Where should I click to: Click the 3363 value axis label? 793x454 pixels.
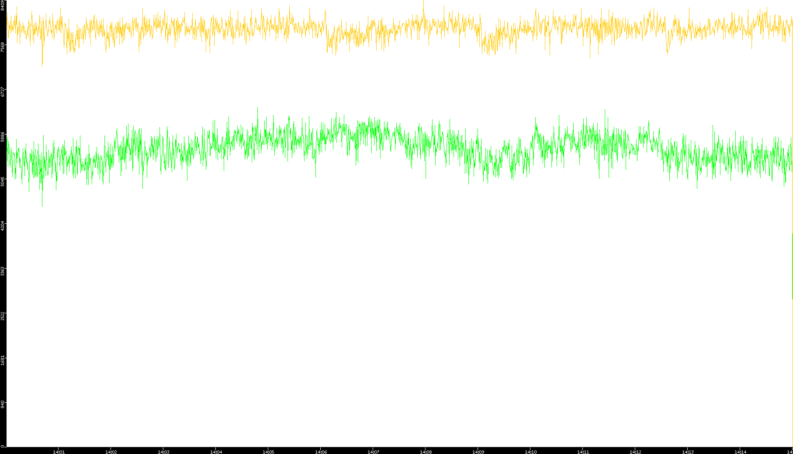point(3,271)
